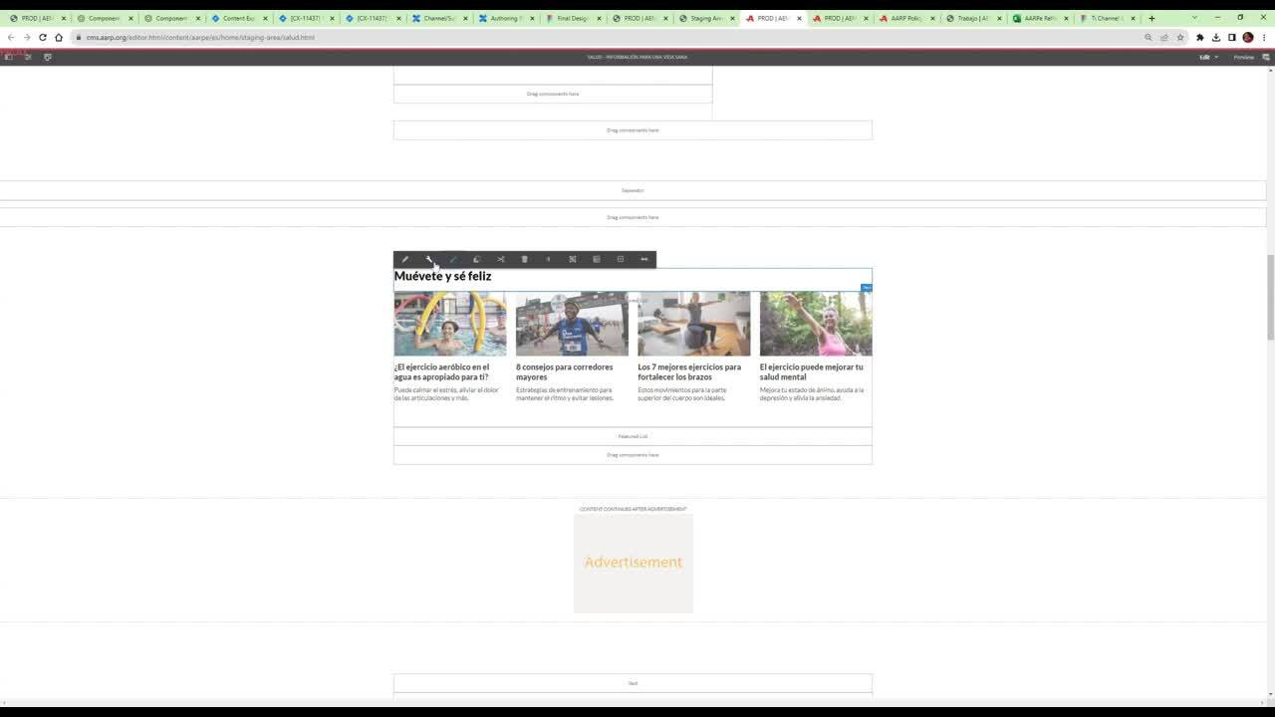
Task: Select the Featured List placeholder
Action: point(633,436)
